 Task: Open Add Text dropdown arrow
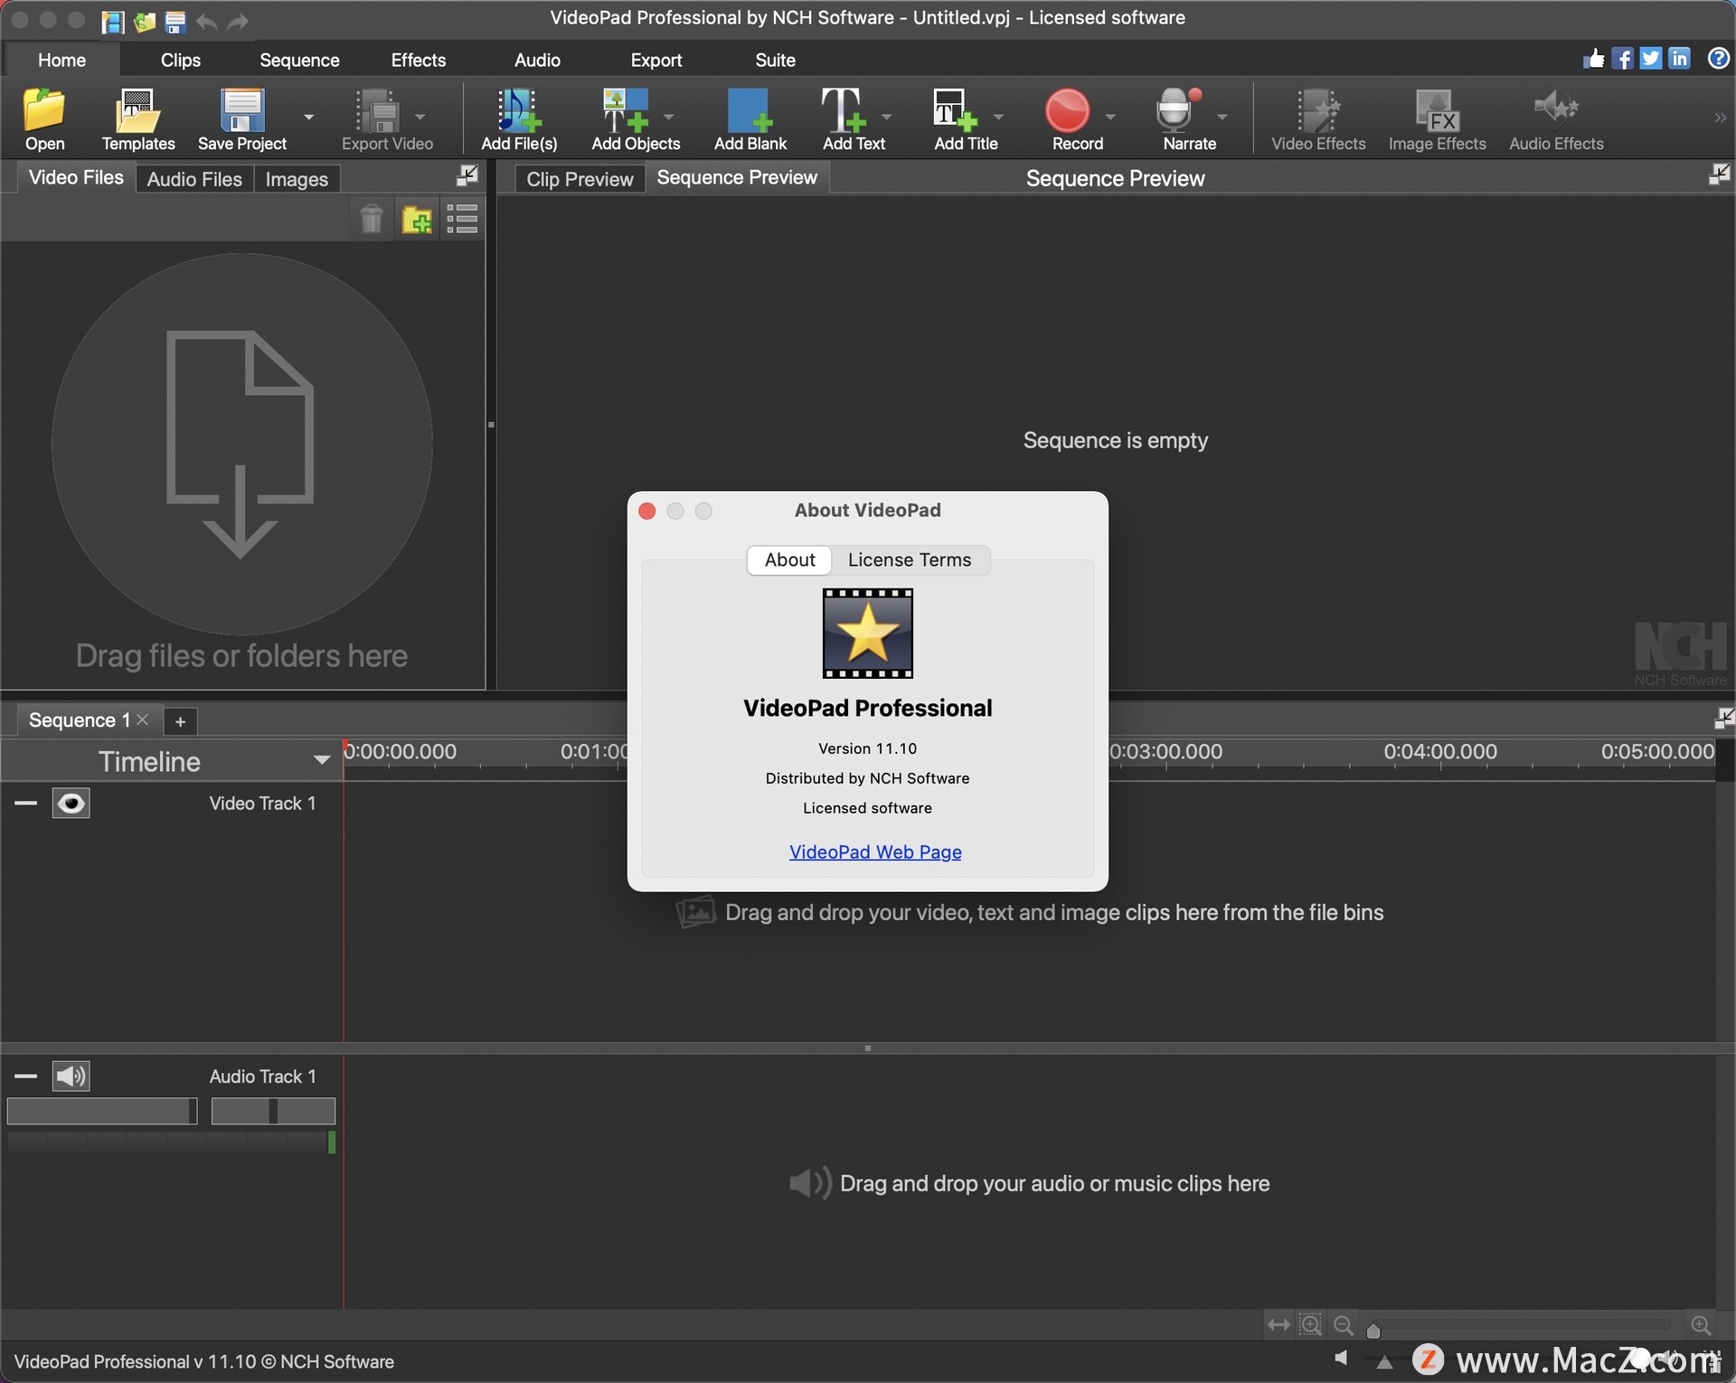[x=887, y=117]
